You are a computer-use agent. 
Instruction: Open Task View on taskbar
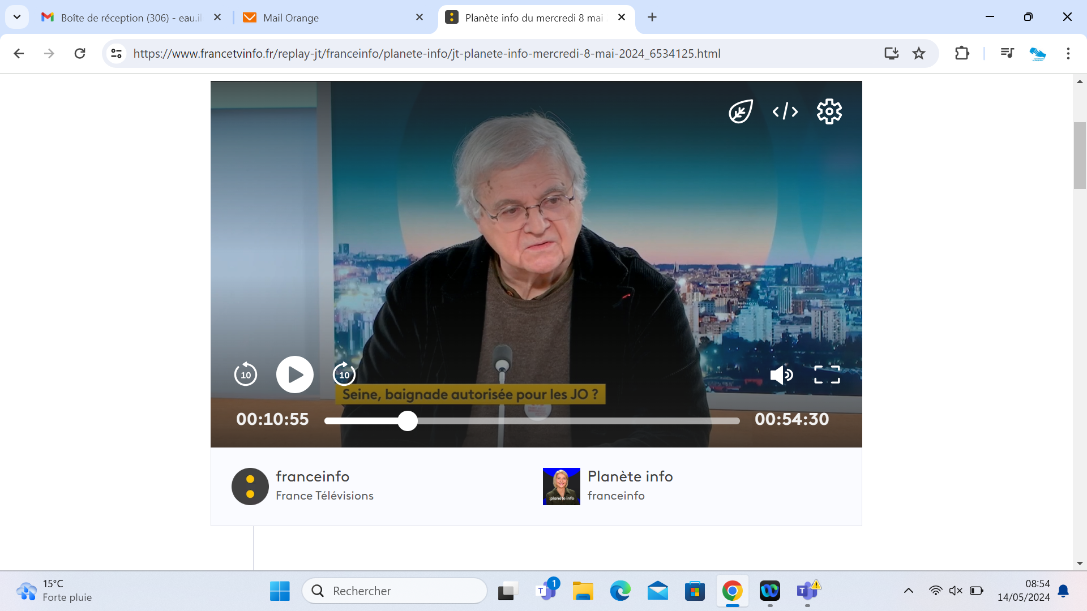pos(508,591)
